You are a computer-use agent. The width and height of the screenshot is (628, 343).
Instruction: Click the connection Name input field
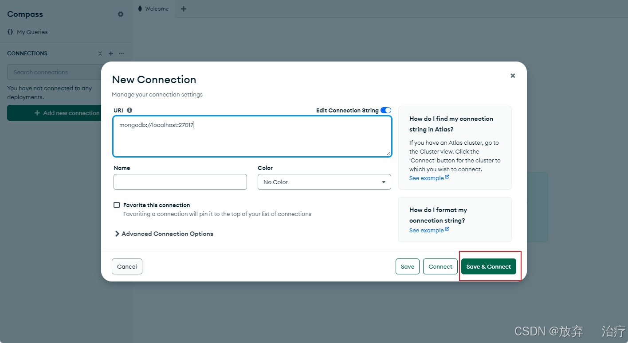pyautogui.click(x=180, y=182)
